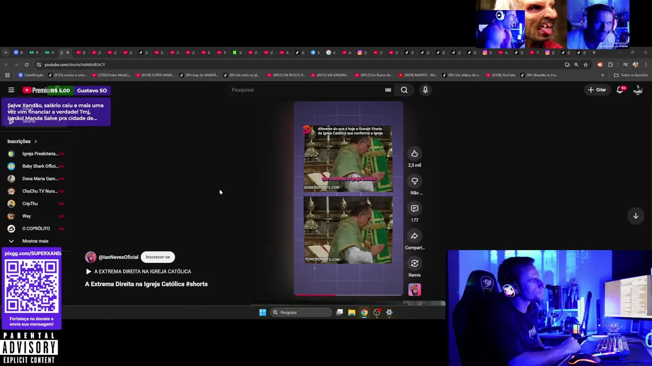Open O COPRÓLITO subscription channel

click(x=36, y=228)
